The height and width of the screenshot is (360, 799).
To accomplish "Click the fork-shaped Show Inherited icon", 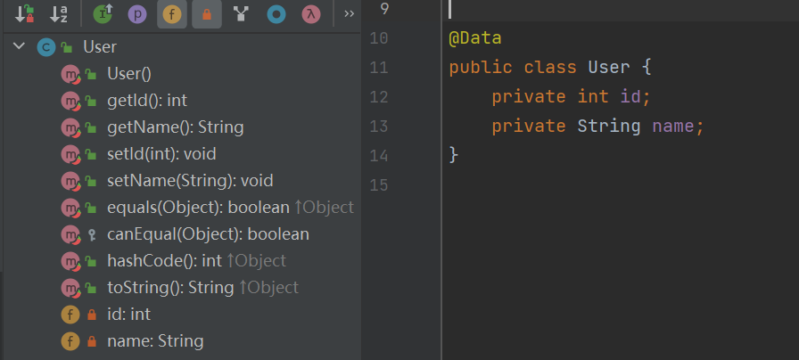I will pyautogui.click(x=241, y=13).
